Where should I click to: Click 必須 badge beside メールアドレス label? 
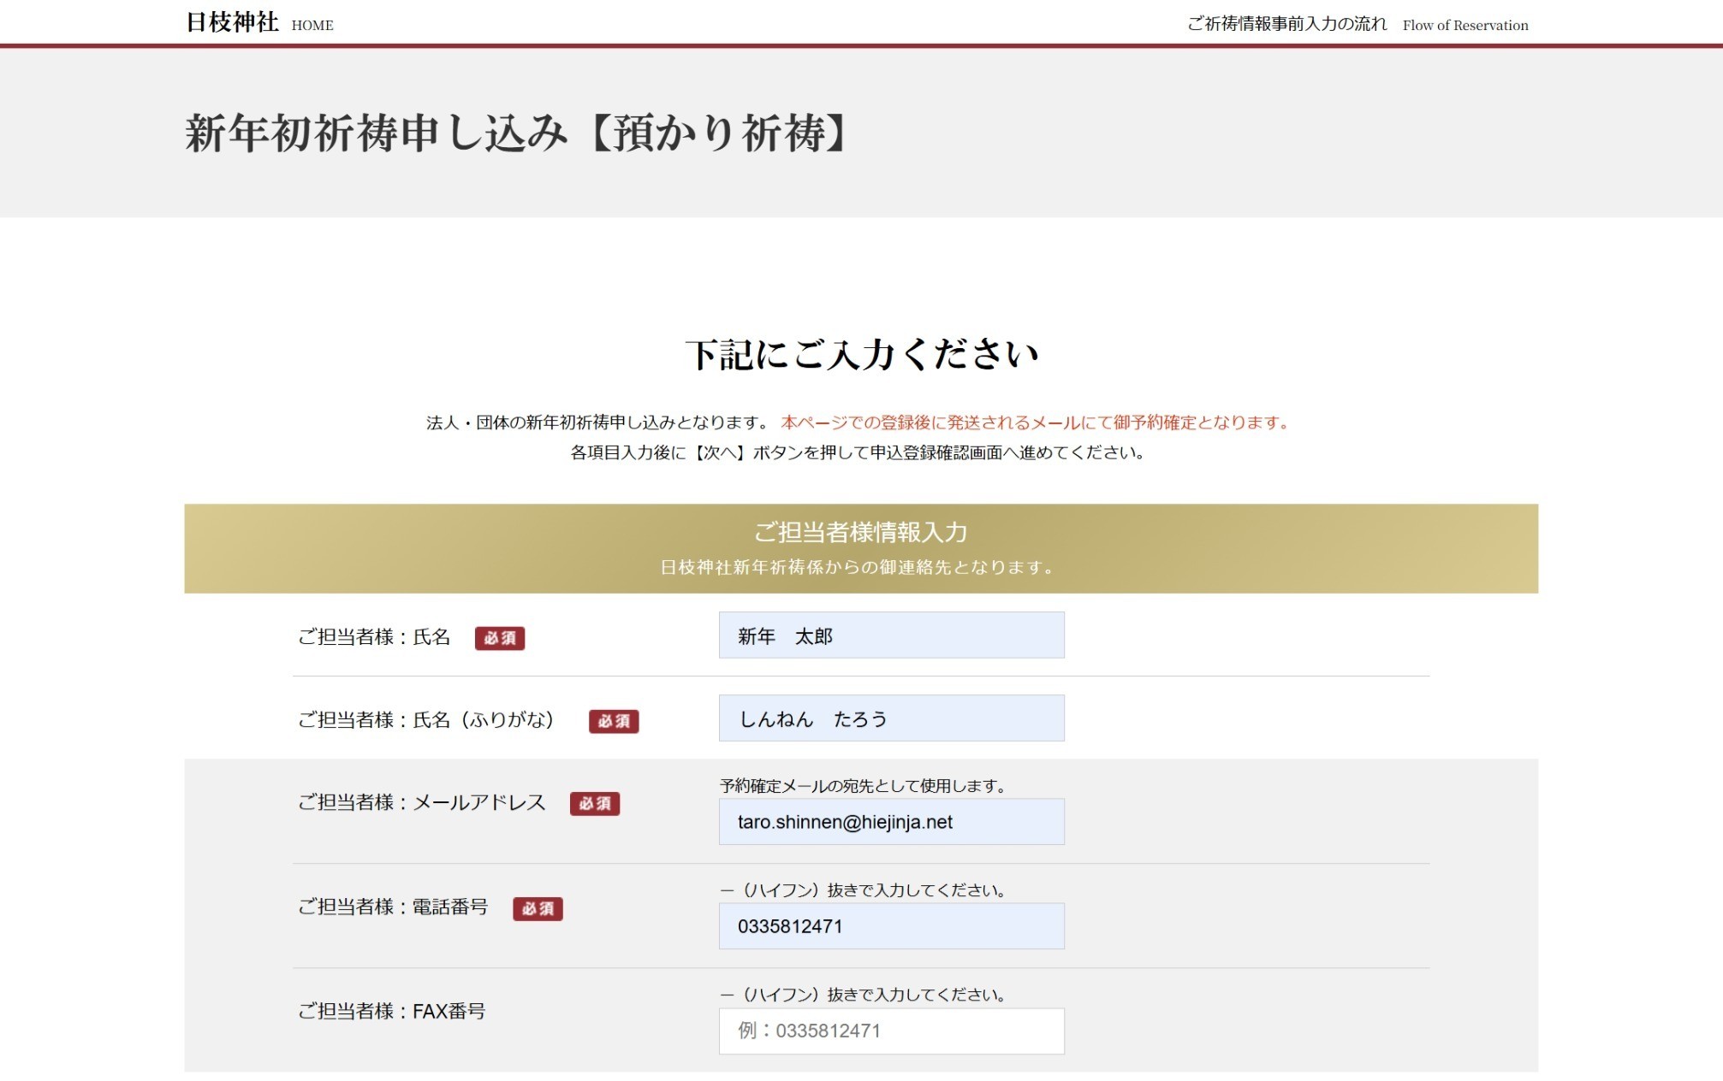(x=595, y=804)
